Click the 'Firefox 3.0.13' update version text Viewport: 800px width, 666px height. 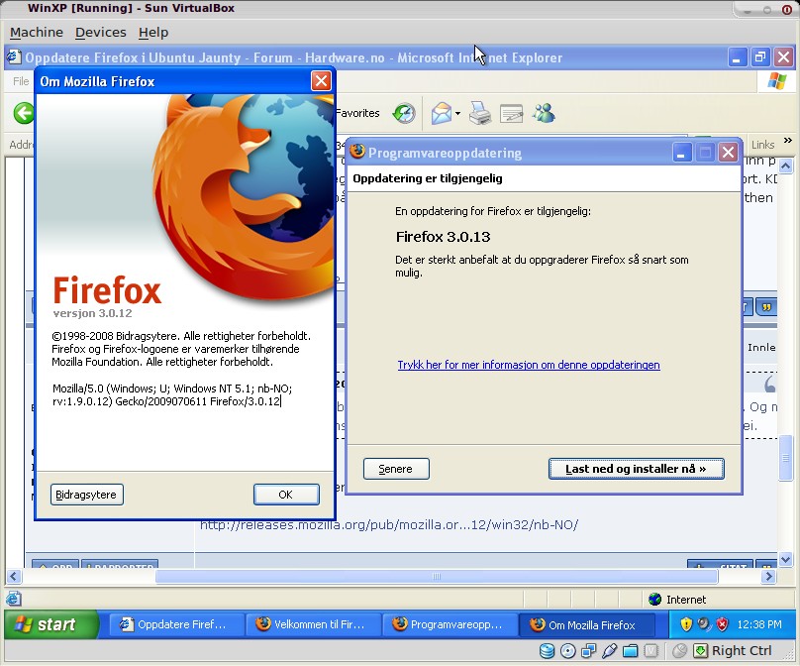(x=443, y=237)
